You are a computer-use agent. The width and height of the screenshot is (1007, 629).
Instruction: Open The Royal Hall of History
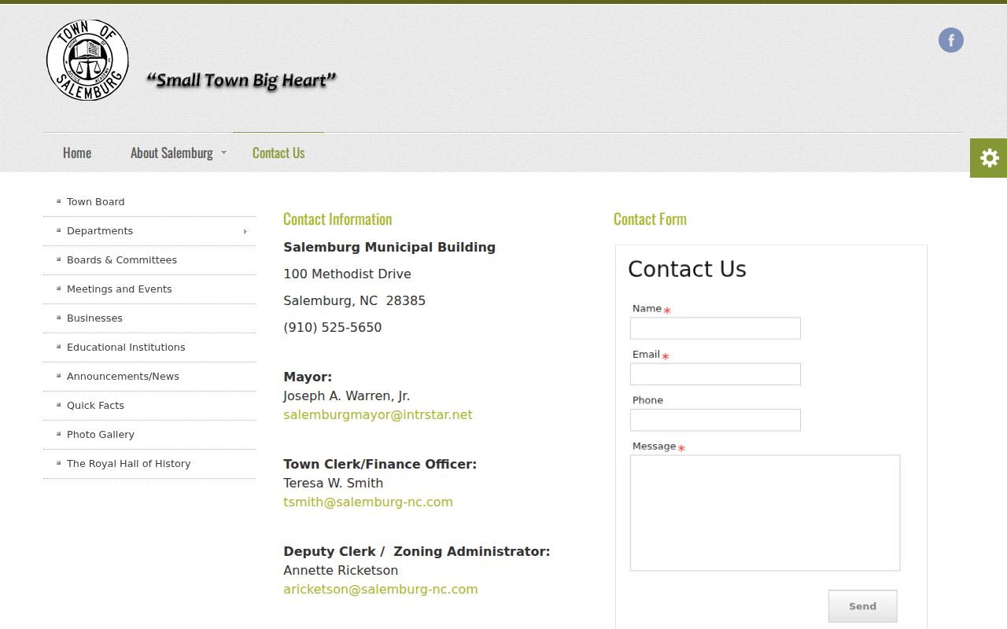[x=129, y=464]
